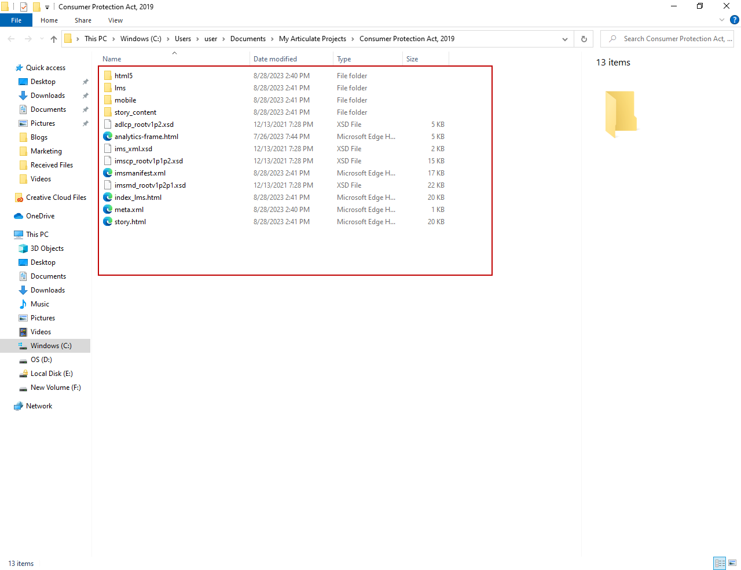Click the Back navigation arrow
The height and width of the screenshot is (570, 741).
coord(12,39)
